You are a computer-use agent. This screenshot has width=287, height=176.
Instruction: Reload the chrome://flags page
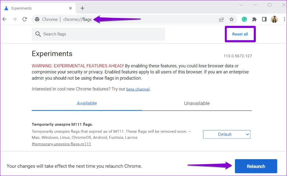click(25, 19)
